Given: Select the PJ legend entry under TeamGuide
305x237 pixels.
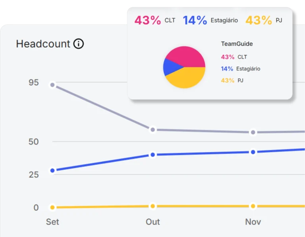Looking at the screenshot, I should (232, 80).
